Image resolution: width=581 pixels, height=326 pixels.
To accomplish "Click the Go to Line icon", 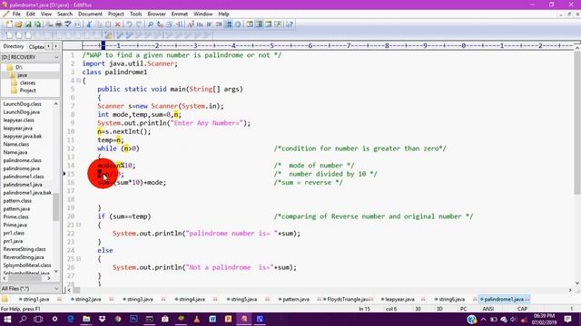I will (180, 24).
